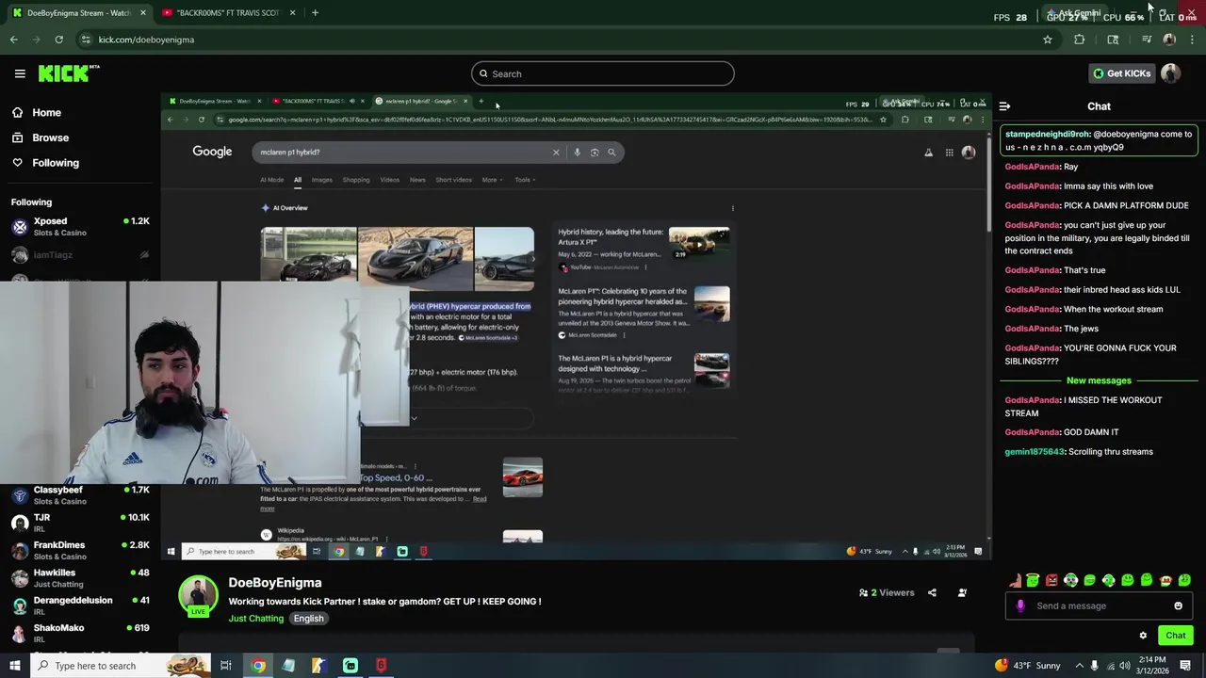Open a new browser tab with plus

(315, 13)
